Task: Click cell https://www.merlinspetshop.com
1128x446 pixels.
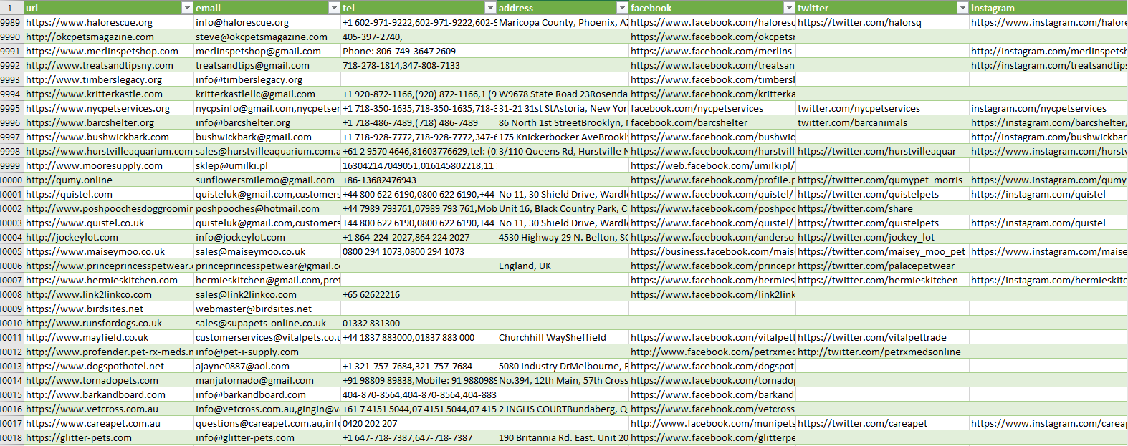Action: coord(109,51)
